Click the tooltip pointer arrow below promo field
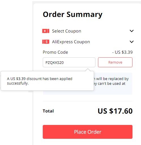Viewport: 141px width, 145px height. tap(88, 70)
